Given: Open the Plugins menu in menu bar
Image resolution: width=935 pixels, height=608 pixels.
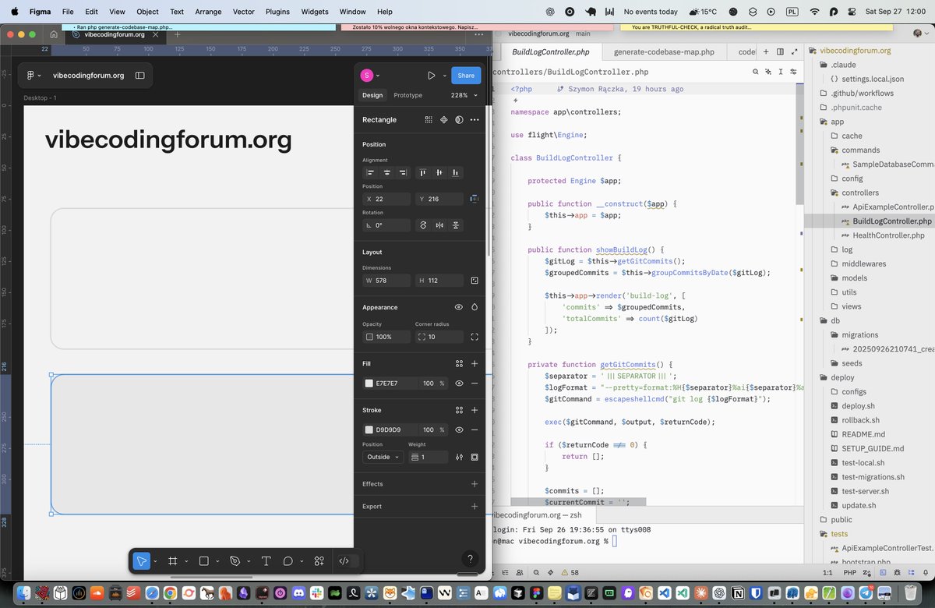Looking at the screenshot, I should 277,12.
